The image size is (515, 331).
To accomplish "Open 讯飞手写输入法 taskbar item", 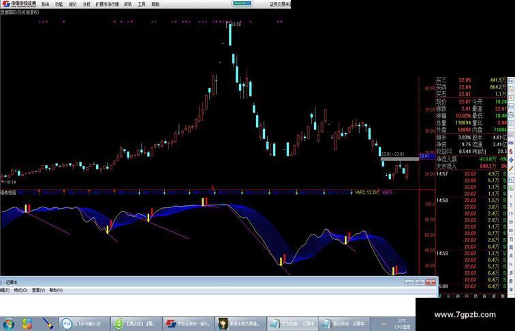I will point(84,324).
